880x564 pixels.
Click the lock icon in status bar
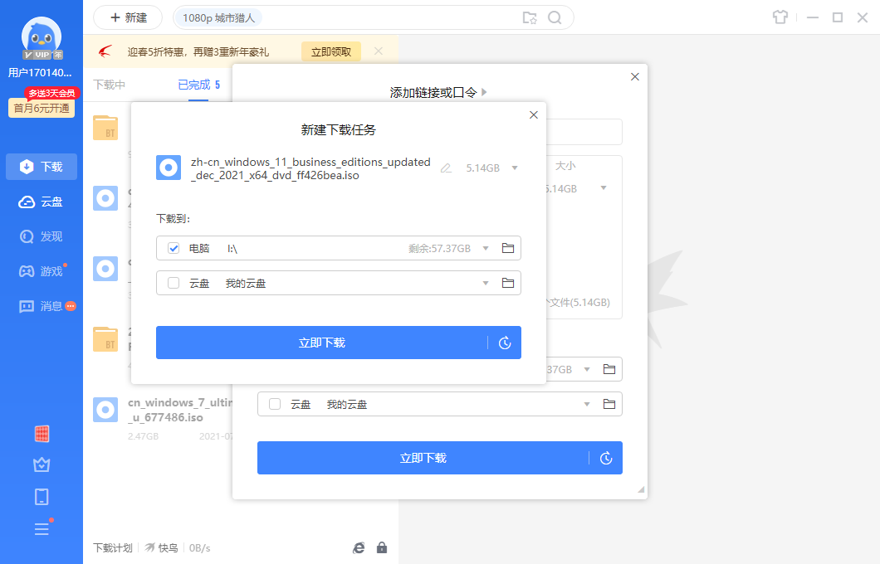coord(382,547)
